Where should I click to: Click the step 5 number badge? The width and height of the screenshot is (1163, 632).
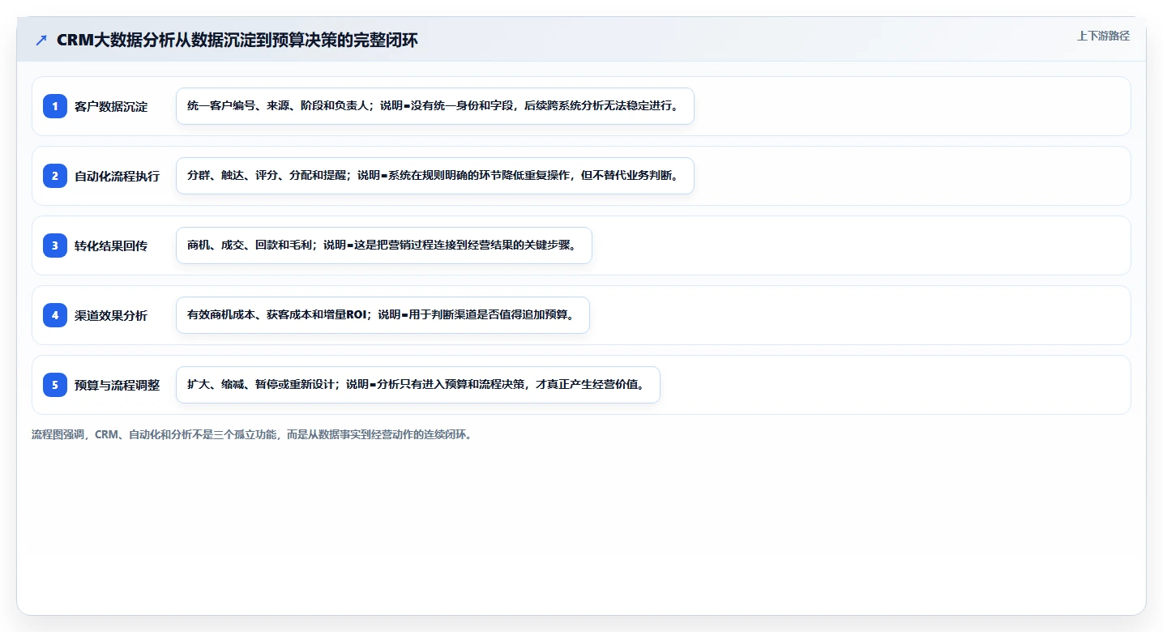click(55, 385)
